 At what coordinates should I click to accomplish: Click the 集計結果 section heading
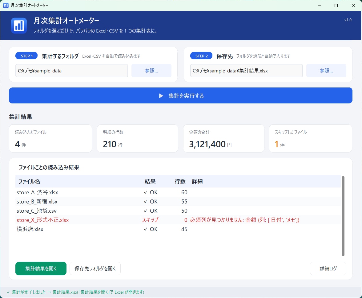(21, 117)
